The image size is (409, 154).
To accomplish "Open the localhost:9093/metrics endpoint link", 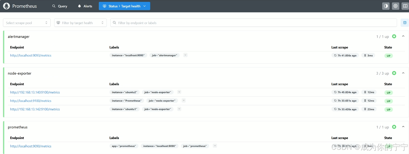I will (x=31, y=55).
